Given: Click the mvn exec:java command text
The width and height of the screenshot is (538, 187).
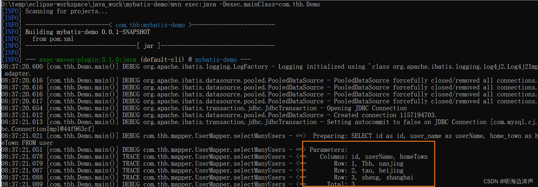Looking at the screenshot, I should (245, 4).
